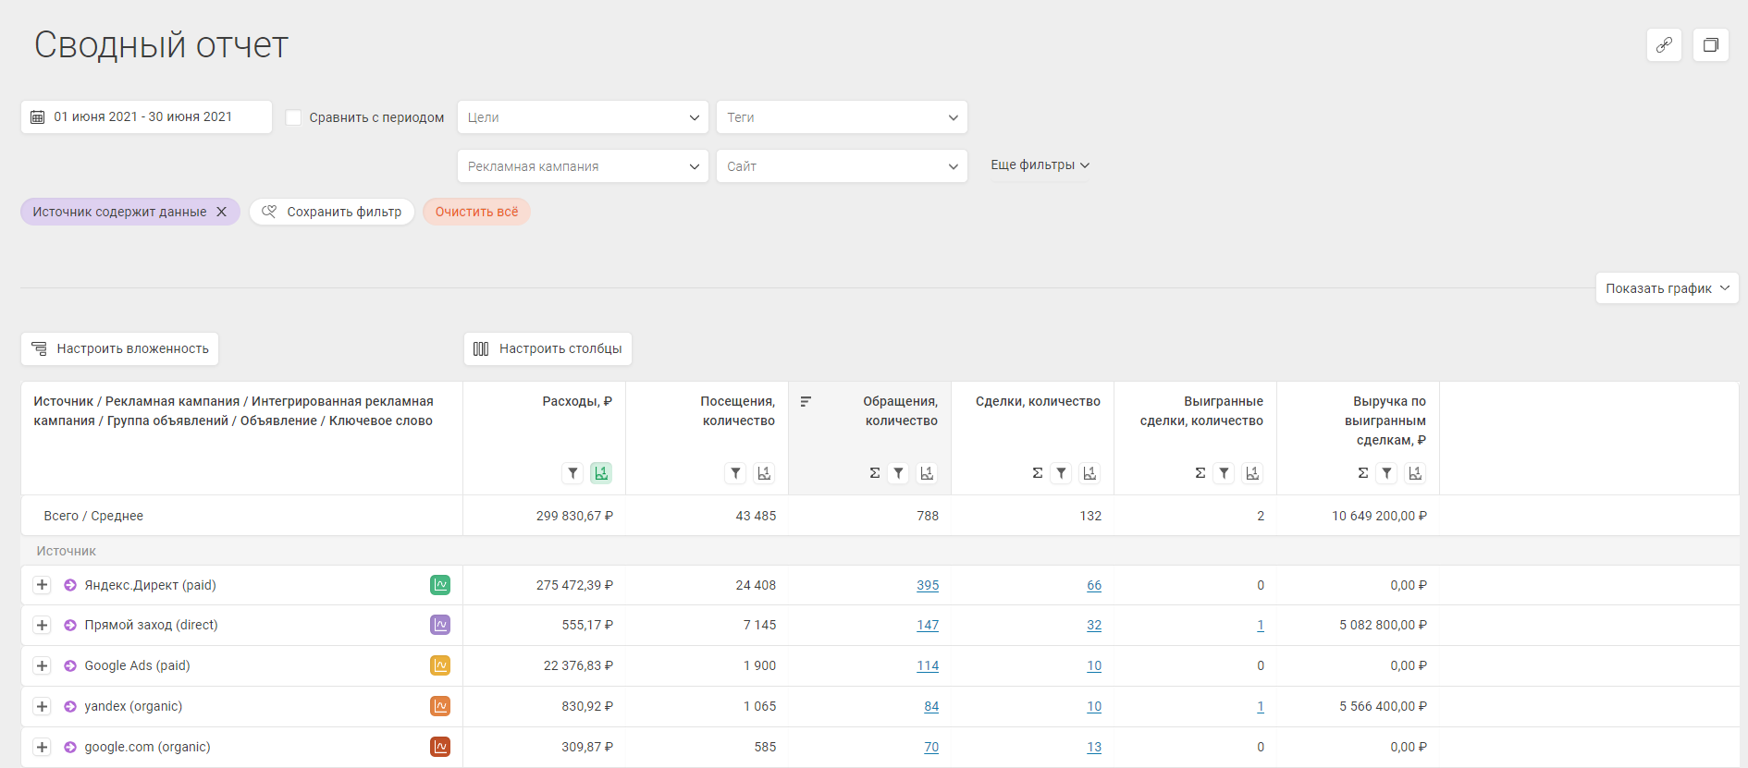This screenshot has width=1748, height=768.
Task: Toggle green graph swatch for Яндекс.Директ
Action: click(440, 585)
